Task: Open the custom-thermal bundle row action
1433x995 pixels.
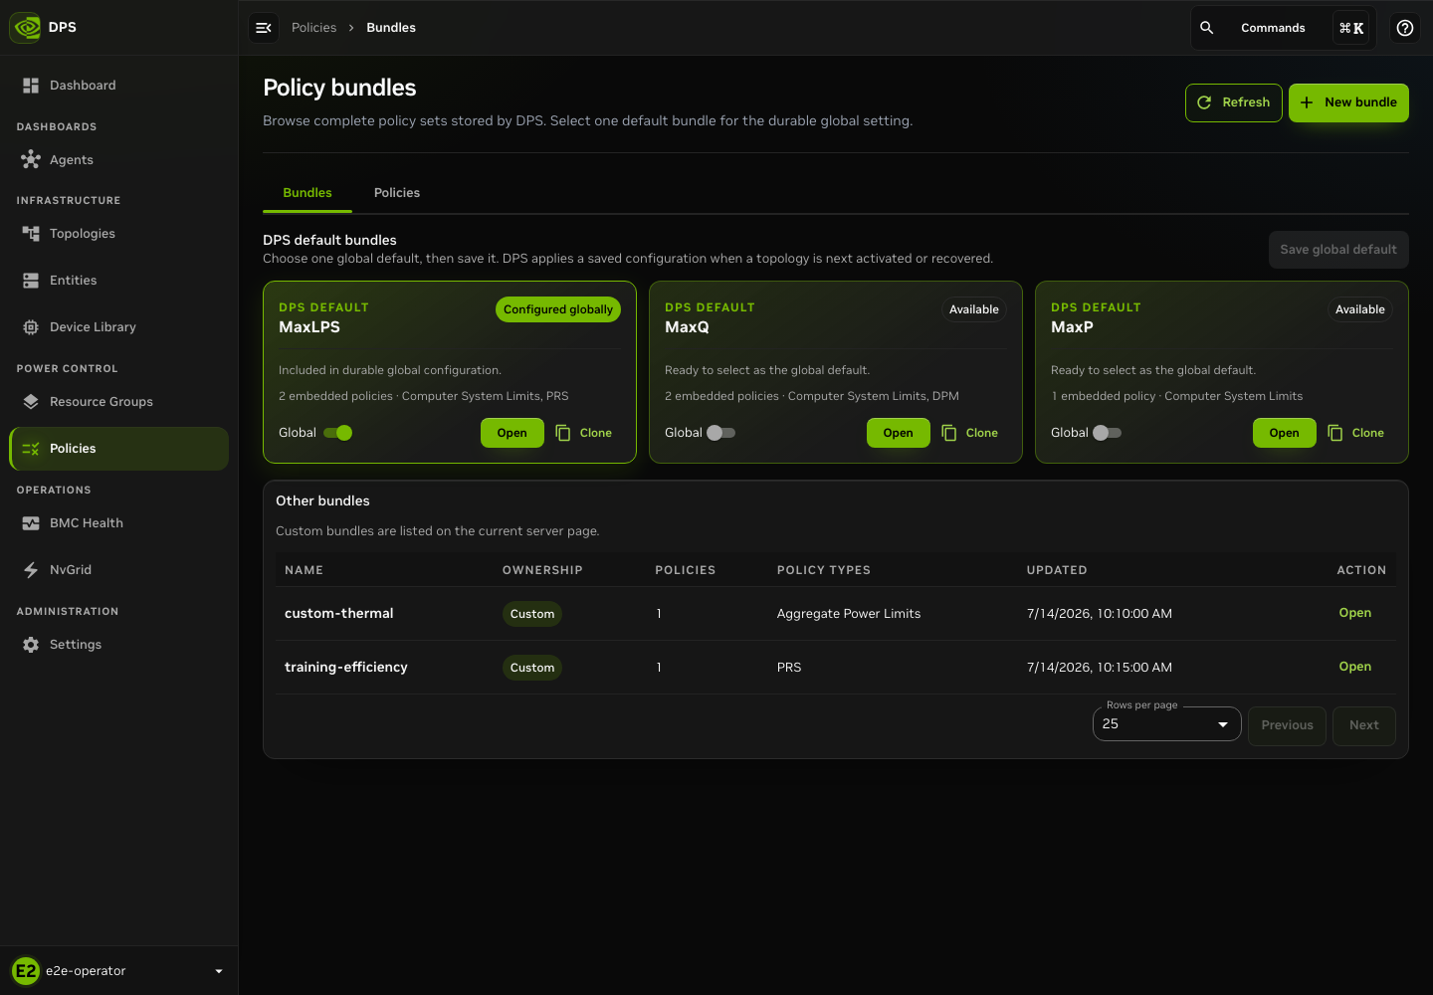Action: (1355, 613)
